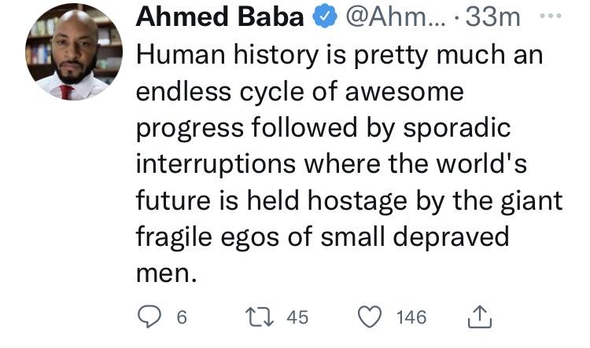
Task: Like the tweet with the heart icon
Action: [370, 317]
